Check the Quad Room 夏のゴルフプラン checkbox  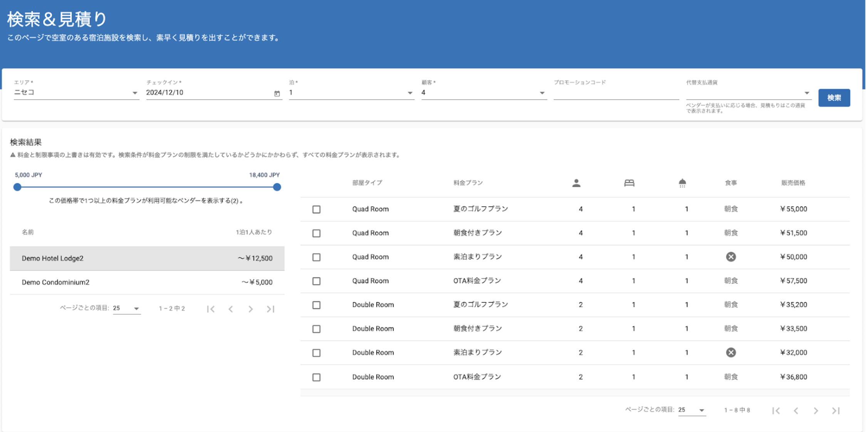(x=316, y=209)
